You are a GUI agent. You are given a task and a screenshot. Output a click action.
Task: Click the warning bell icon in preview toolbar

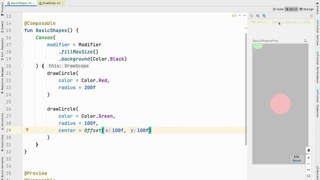pos(311,15)
